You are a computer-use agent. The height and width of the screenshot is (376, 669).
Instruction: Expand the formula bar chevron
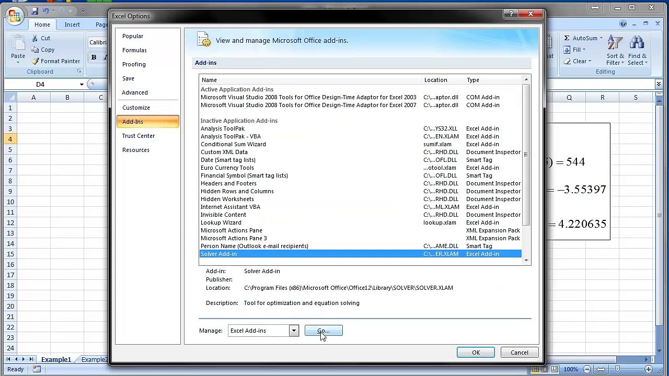point(659,84)
